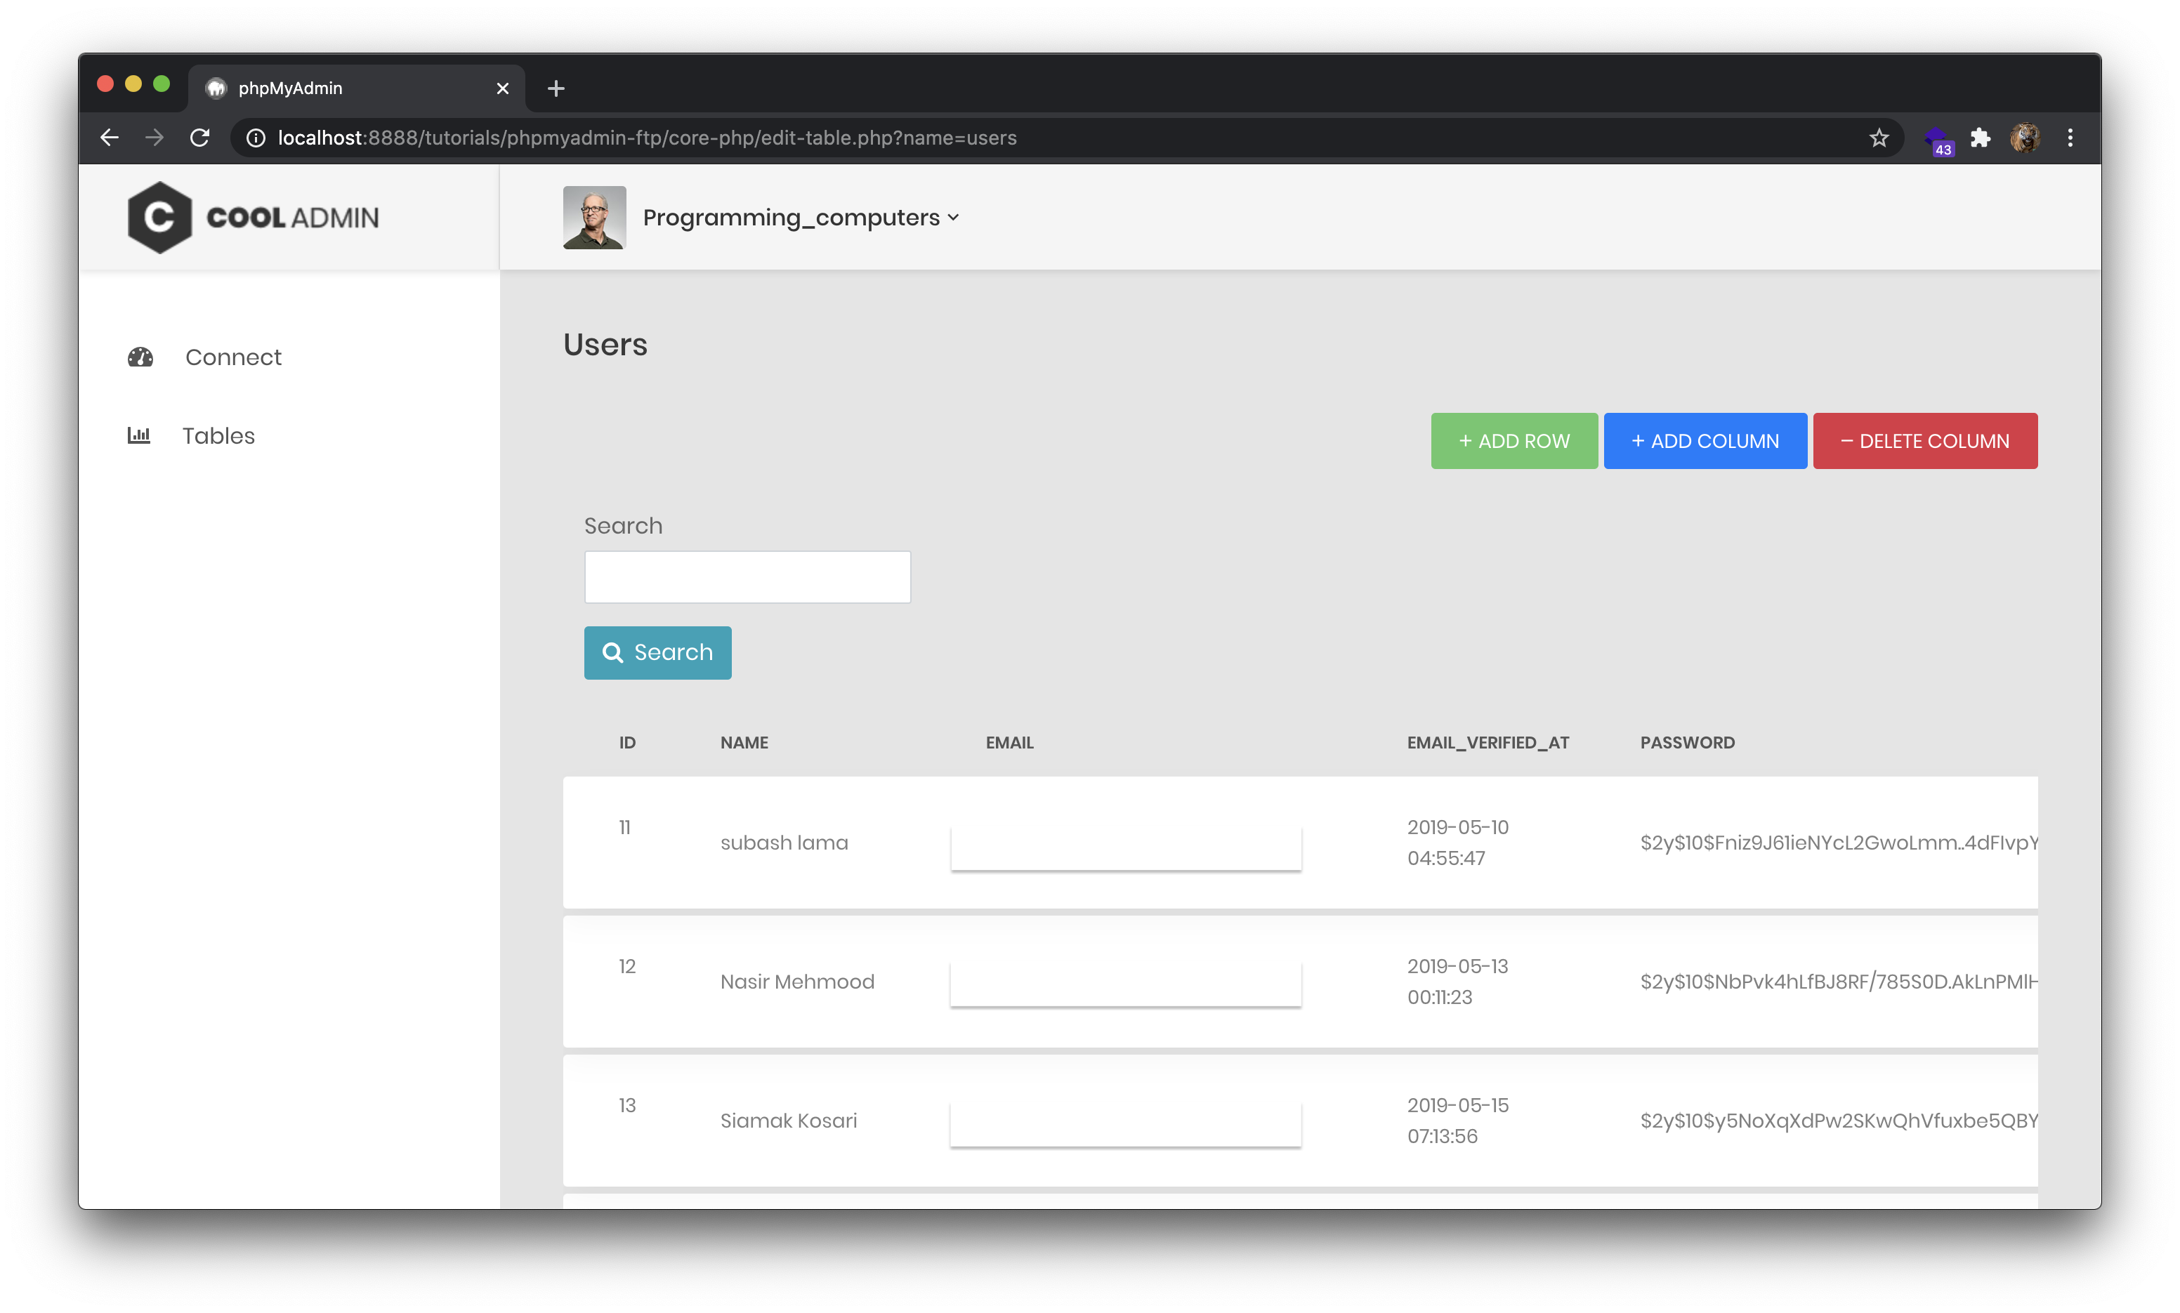Click the ID cell 13
Viewport: 2180px width, 1313px height.
627,1105
